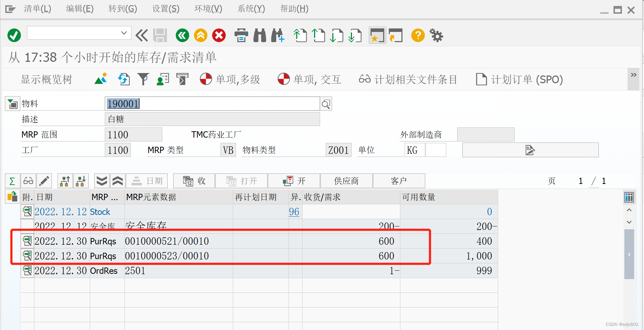Screen dimensions: 644x330
Task: Click the funnel-and-document icon
Action: click(x=182, y=79)
